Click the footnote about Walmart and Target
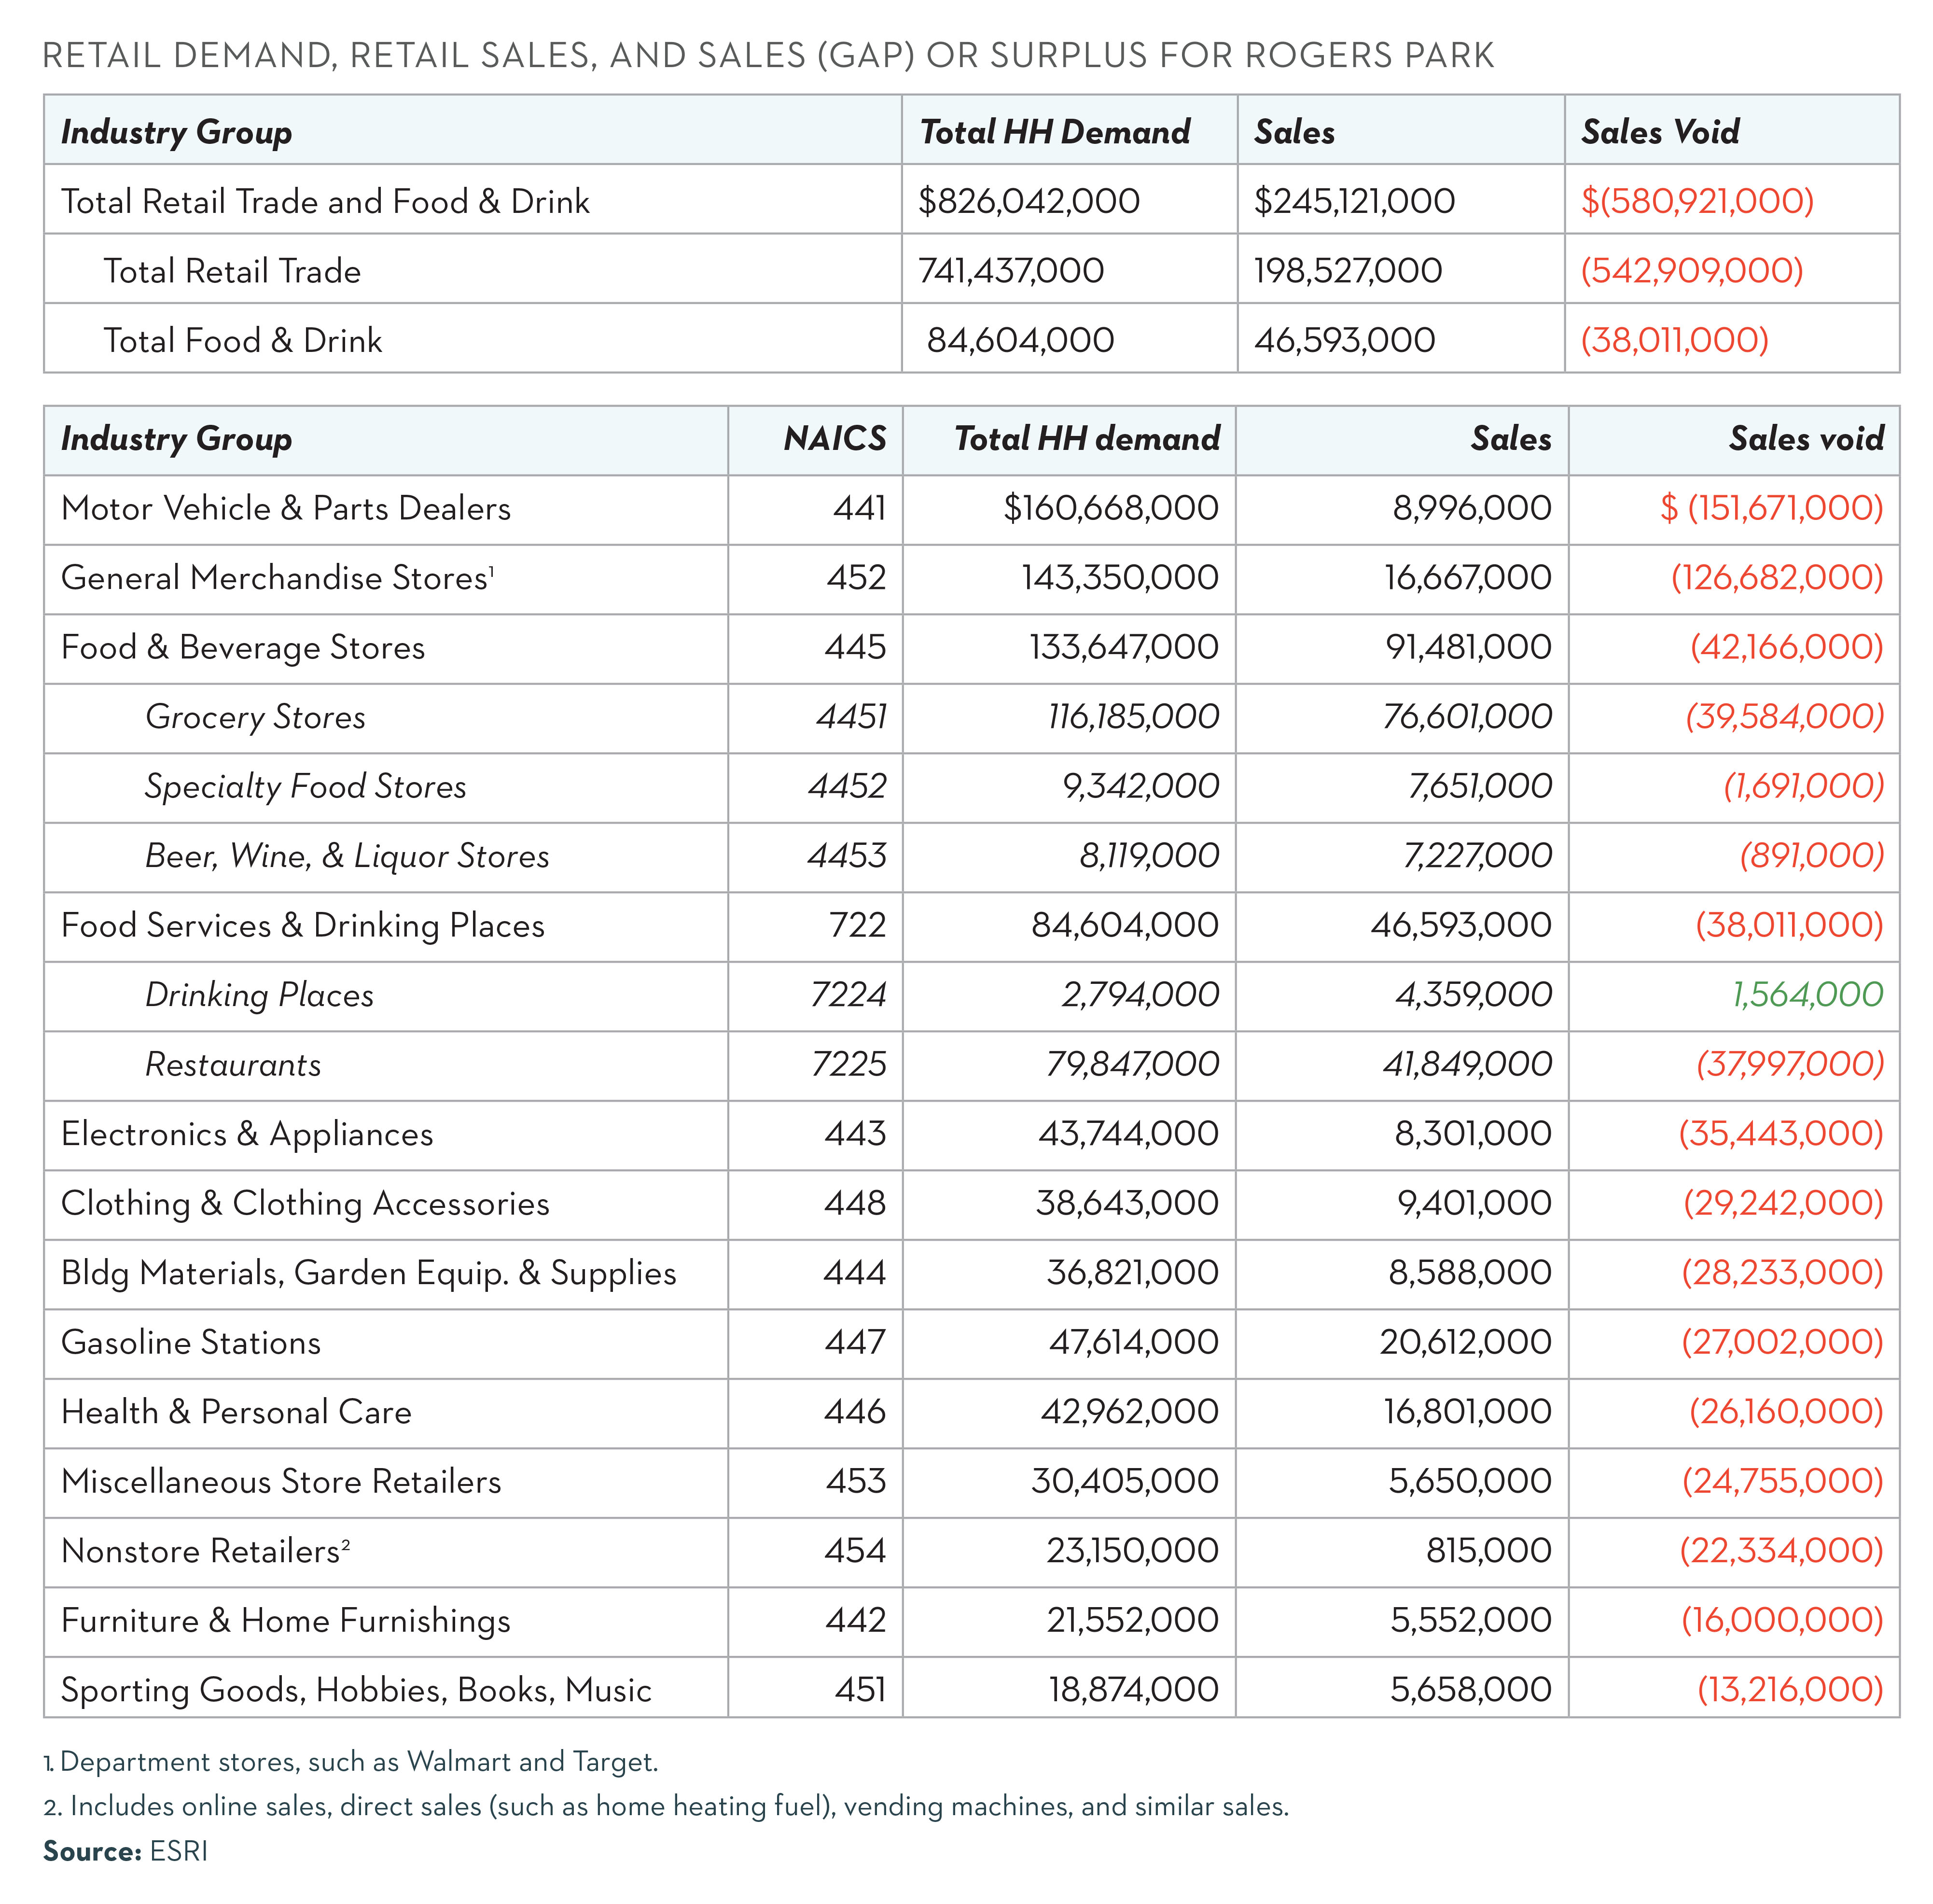Viewport: 1933px width, 1904px height. [350, 1762]
